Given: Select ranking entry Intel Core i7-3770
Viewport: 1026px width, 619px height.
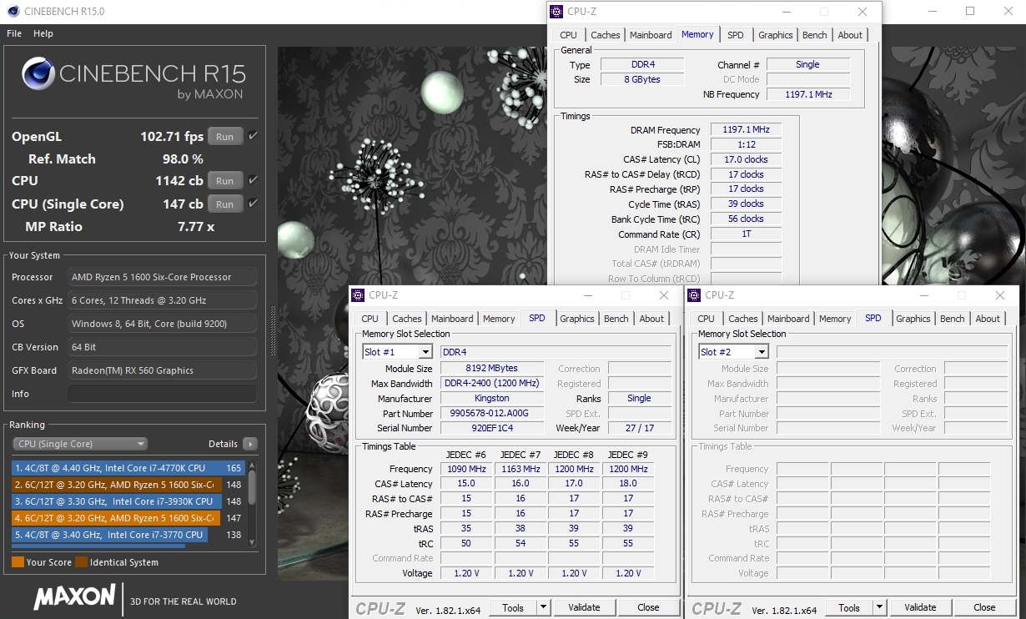Looking at the screenshot, I should (x=128, y=535).
